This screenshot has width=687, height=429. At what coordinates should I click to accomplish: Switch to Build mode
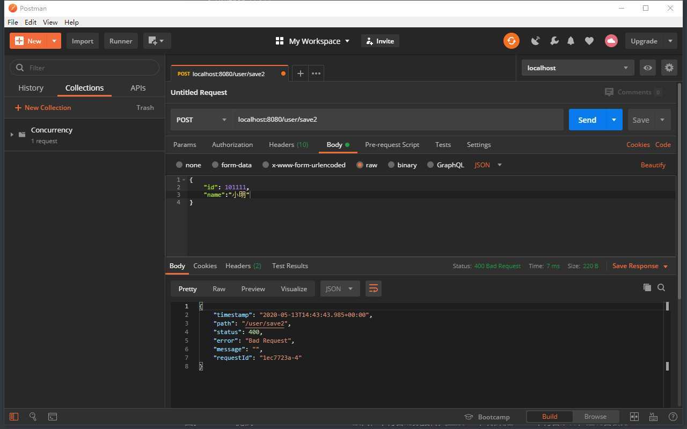(x=550, y=416)
